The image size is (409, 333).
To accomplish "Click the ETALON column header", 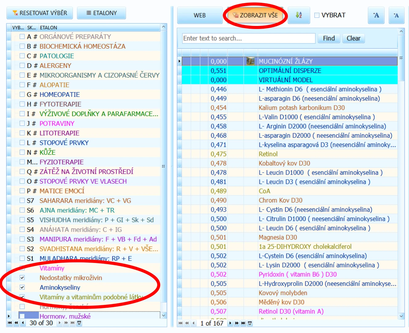I will 99,27.
